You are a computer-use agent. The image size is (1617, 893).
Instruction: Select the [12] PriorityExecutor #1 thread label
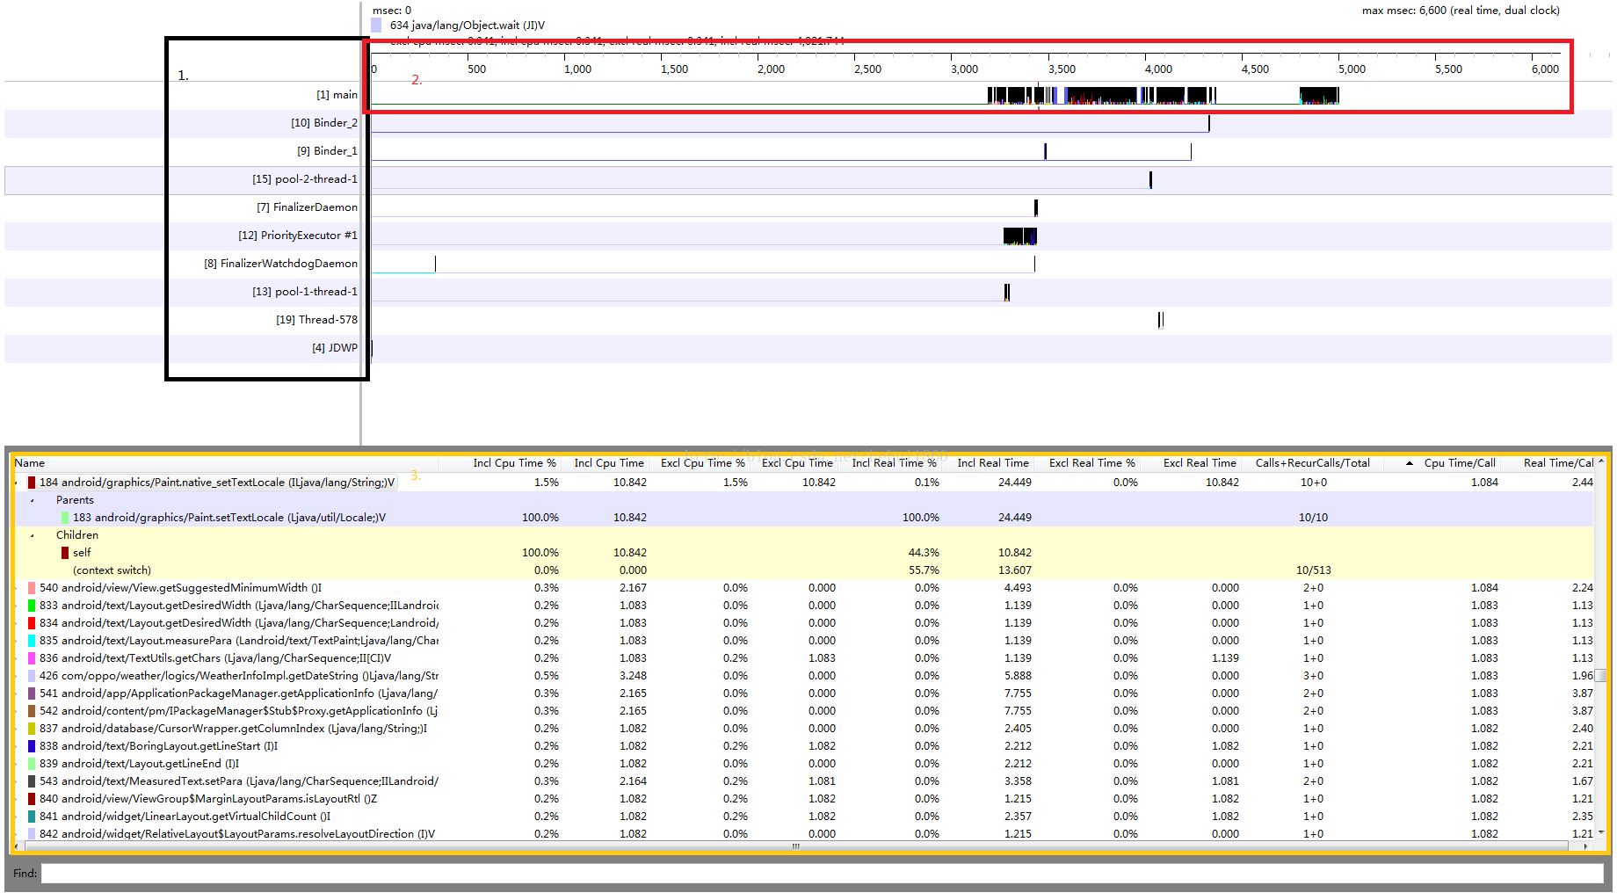[x=298, y=236]
